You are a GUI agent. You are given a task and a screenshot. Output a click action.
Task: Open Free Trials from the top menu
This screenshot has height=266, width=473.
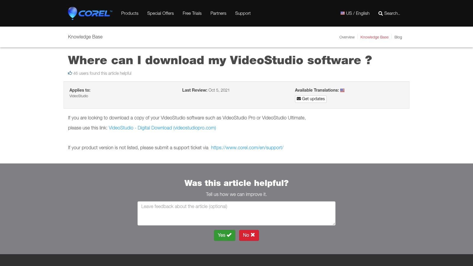[x=192, y=13]
